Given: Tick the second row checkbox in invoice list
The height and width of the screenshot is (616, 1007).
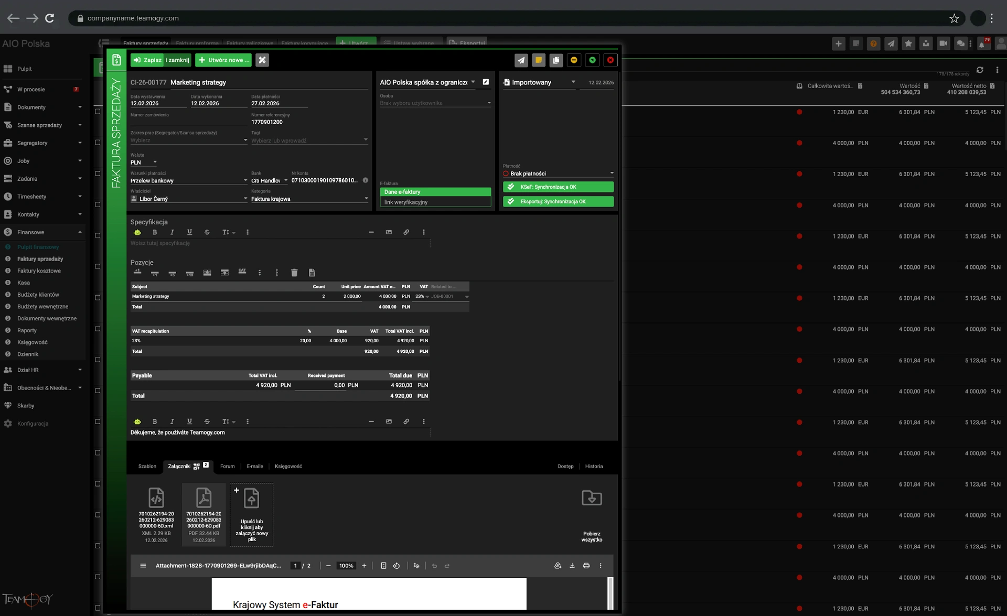Looking at the screenshot, I should click(x=98, y=143).
